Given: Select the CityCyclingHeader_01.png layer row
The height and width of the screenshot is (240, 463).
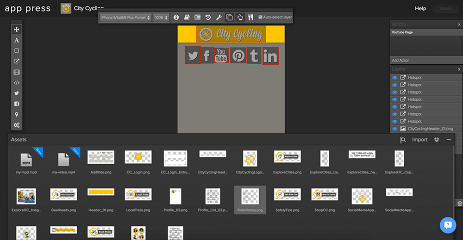Looking at the screenshot, I should pyautogui.click(x=426, y=129).
